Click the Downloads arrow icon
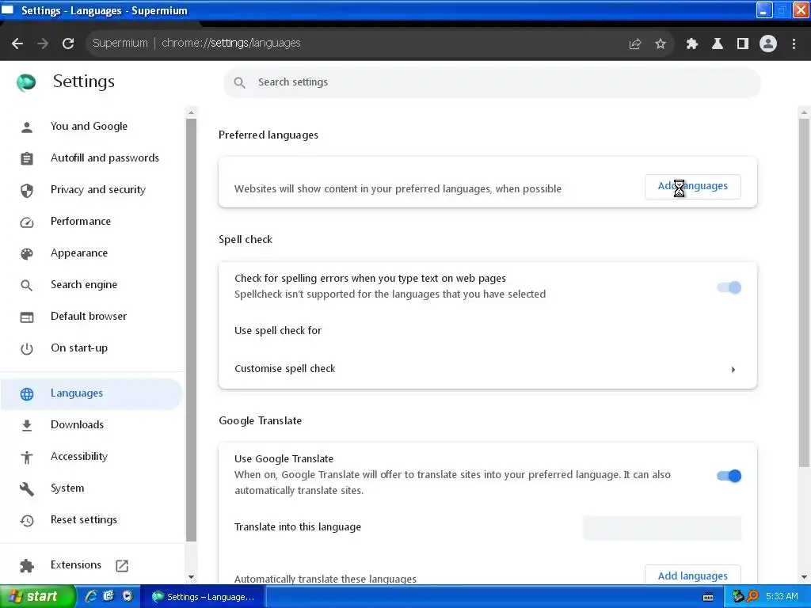This screenshot has width=811, height=608. tap(27, 425)
